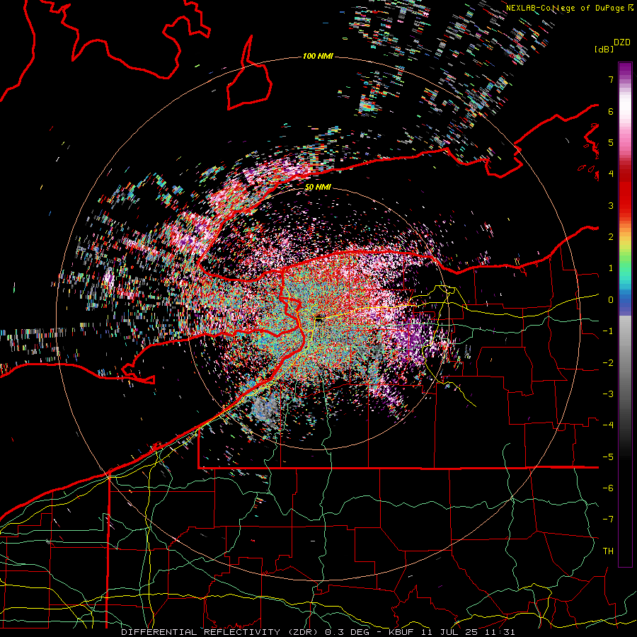Click the legend tick label 5

click(x=611, y=142)
